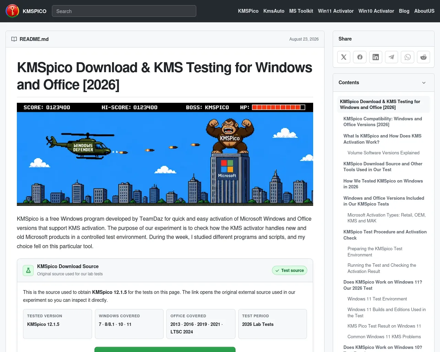Click the KMSPICO site name link
The image size is (440, 352).
tap(34, 11)
